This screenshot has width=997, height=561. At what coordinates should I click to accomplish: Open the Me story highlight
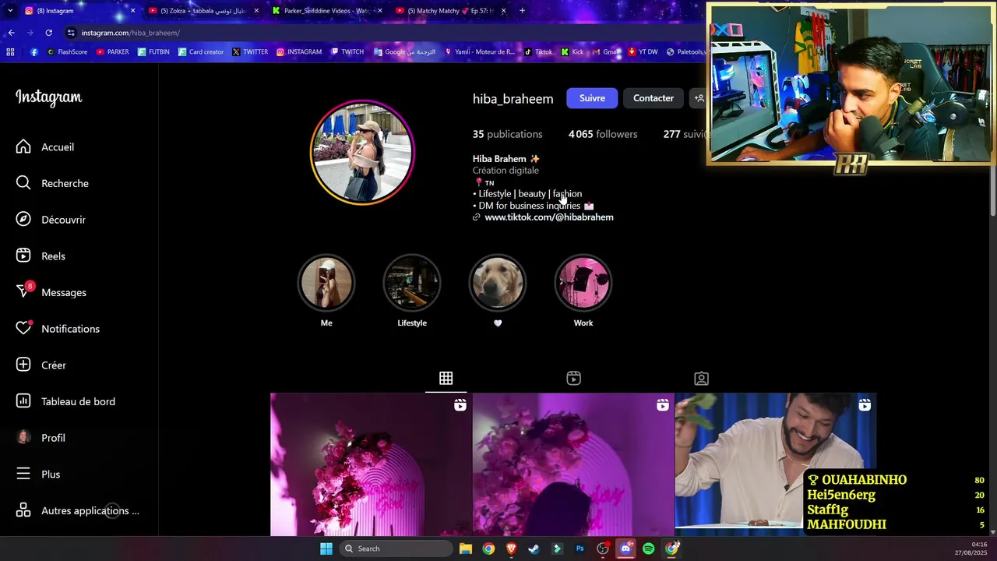point(326,282)
